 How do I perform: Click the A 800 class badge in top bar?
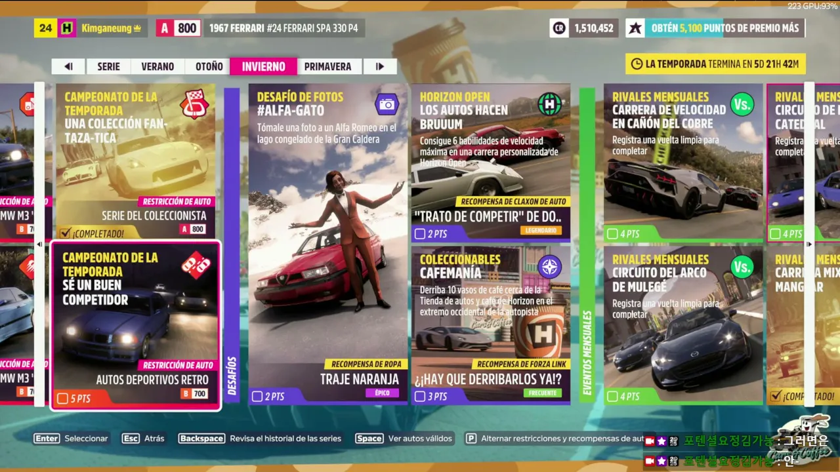tap(178, 28)
